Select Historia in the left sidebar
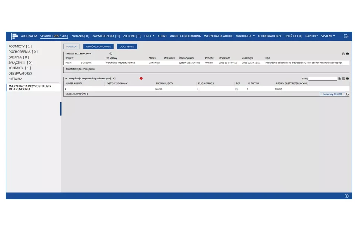This screenshot has height=231, width=358. coord(15,79)
